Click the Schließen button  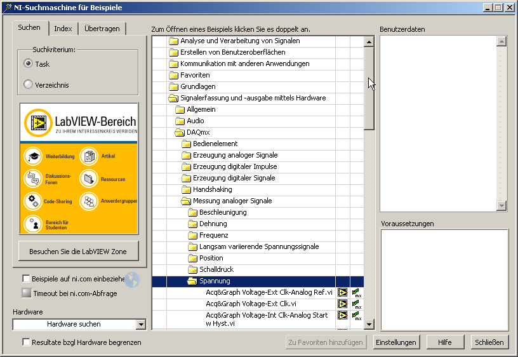[489, 342]
